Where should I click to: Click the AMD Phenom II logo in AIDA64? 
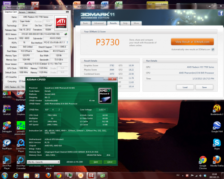click(x=105, y=96)
